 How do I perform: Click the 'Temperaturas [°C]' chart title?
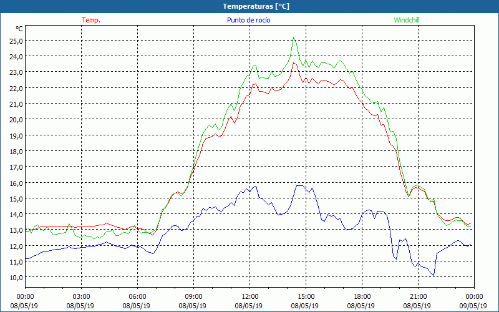256,6
